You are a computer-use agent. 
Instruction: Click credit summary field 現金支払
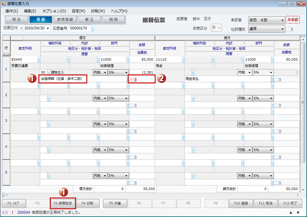click(x=228, y=79)
